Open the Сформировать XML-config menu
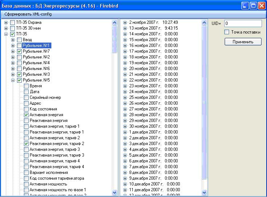Viewport: 267px width, 197px height. click(x=28, y=14)
